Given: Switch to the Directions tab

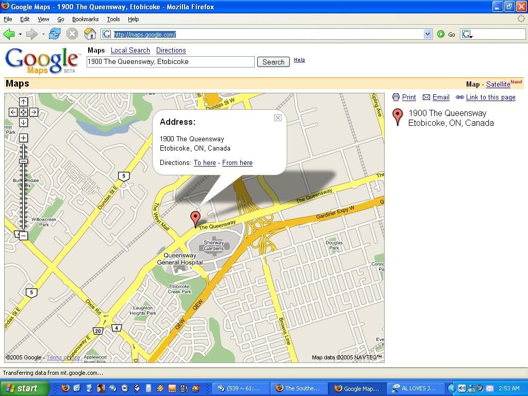Looking at the screenshot, I should [171, 50].
